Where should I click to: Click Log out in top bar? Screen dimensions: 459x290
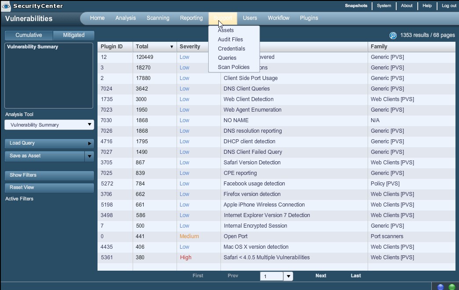click(449, 6)
